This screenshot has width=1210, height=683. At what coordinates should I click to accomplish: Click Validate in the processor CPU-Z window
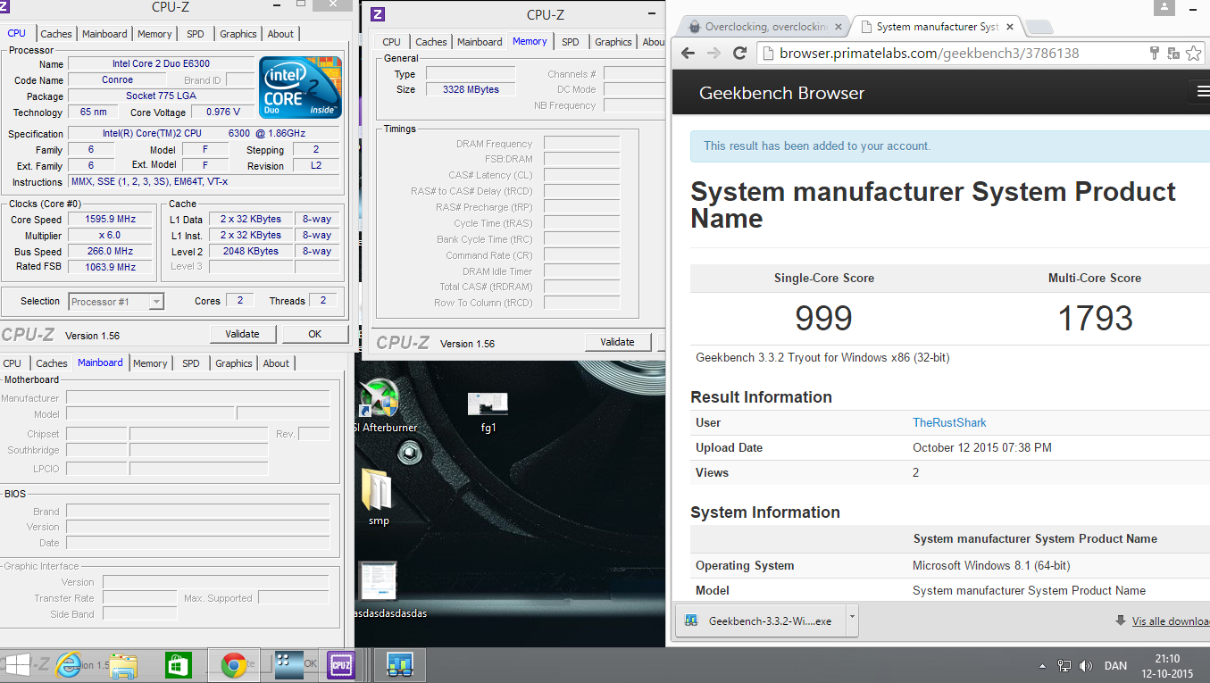click(x=242, y=334)
